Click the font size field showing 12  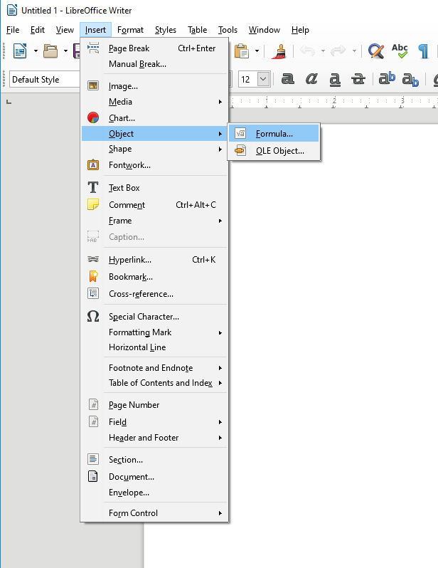[x=247, y=79]
